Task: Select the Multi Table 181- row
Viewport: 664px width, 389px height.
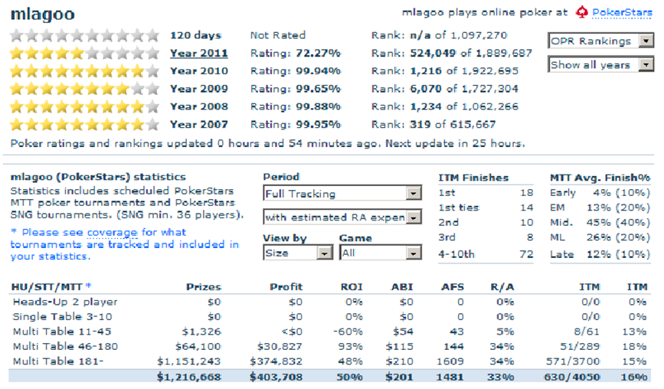Action: [x=53, y=361]
